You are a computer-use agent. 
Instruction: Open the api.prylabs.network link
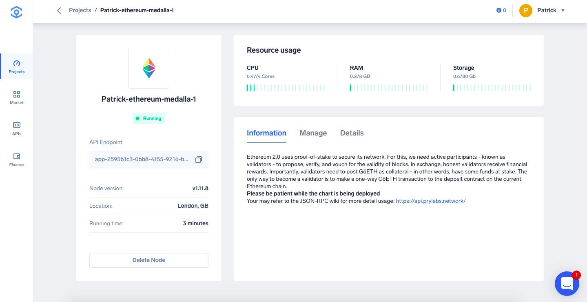pos(431,201)
